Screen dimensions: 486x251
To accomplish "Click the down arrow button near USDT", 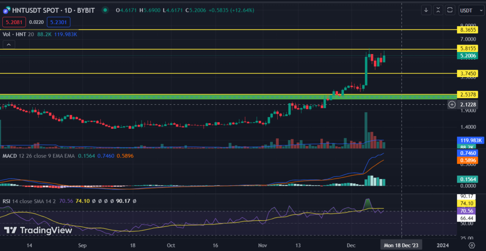I will pyautogui.click(x=426, y=10).
